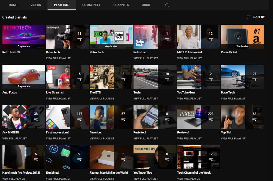
Task: Click the channel search magnifier icon
Action: point(167,5)
